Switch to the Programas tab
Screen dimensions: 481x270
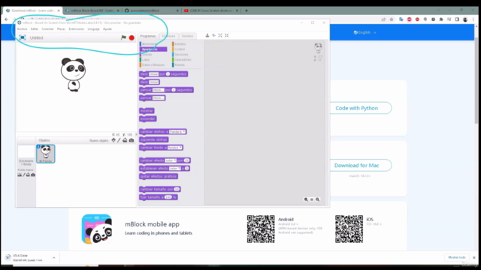pyautogui.click(x=148, y=36)
